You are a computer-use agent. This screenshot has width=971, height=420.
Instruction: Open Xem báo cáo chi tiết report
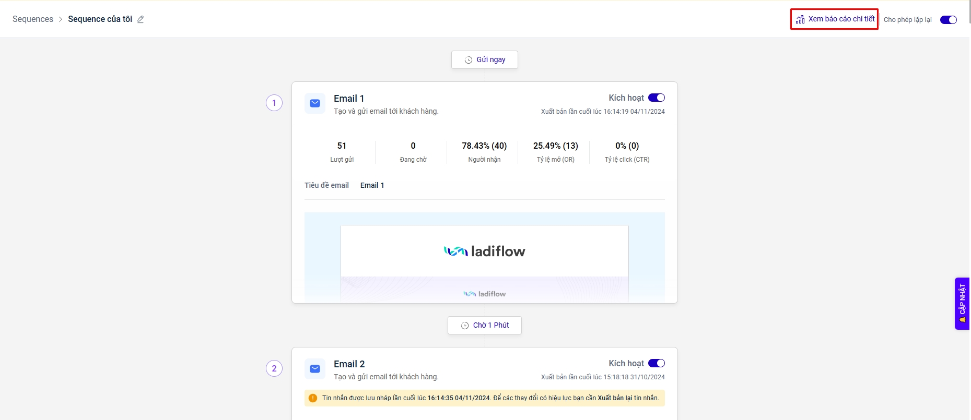841,19
